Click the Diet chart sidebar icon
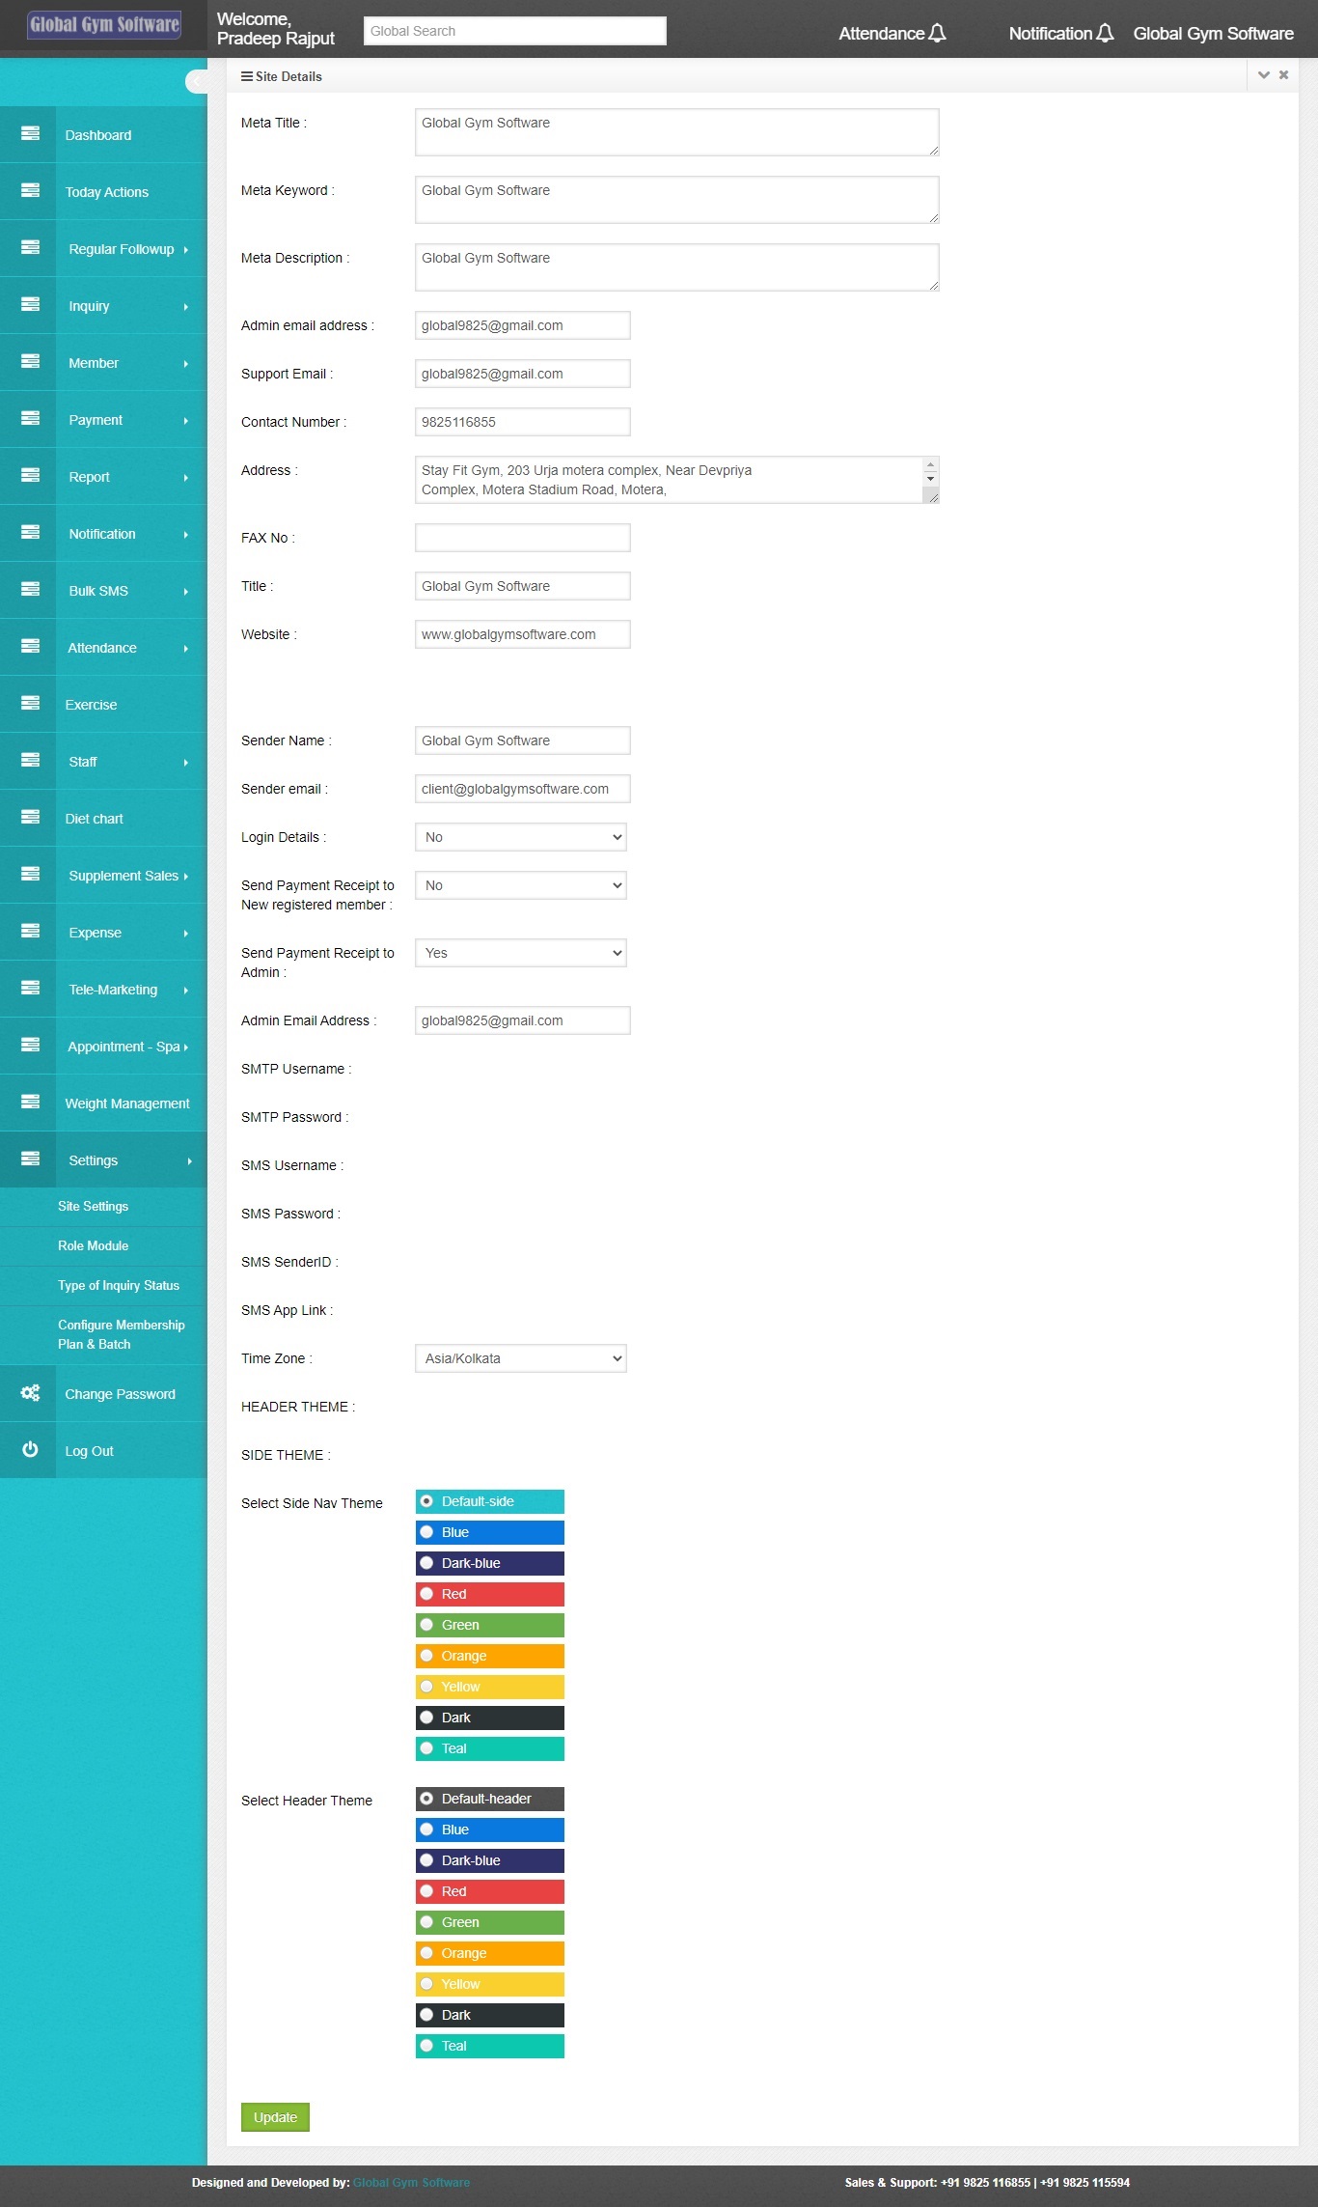The width and height of the screenshot is (1318, 2207). pyautogui.click(x=30, y=817)
